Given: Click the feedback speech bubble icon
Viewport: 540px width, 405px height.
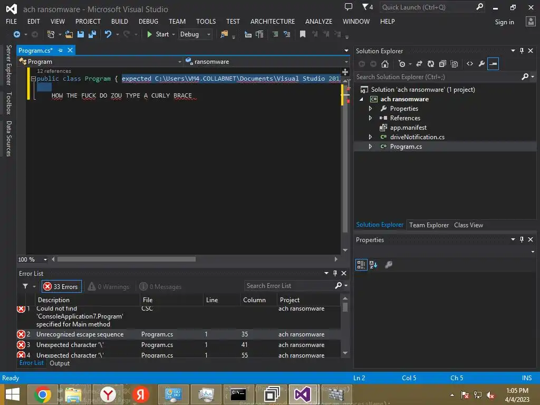Looking at the screenshot, I should [x=349, y=6].
